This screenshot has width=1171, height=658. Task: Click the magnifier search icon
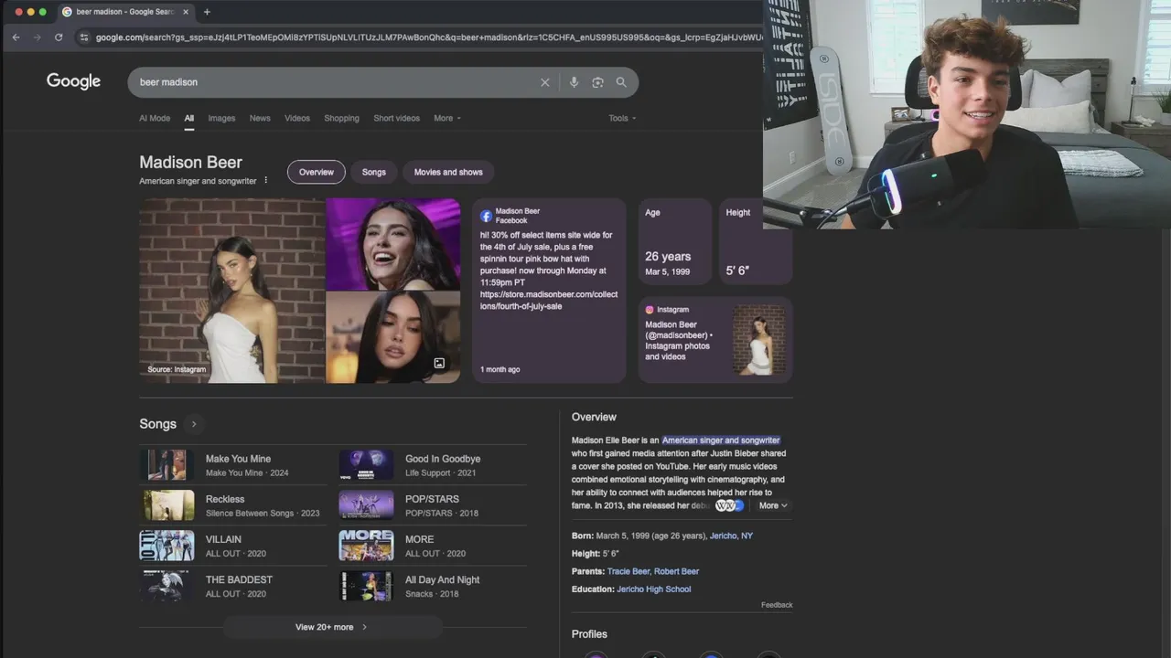621,82
